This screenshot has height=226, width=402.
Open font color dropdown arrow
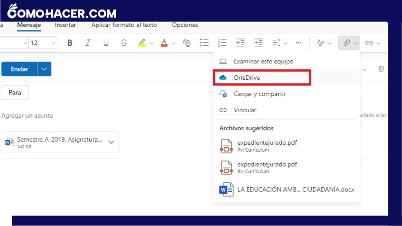pos(174,43)
